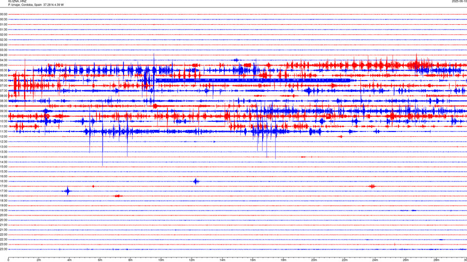
Task: Click the 16:30 trace time label
Action: [x=3, y=181]
